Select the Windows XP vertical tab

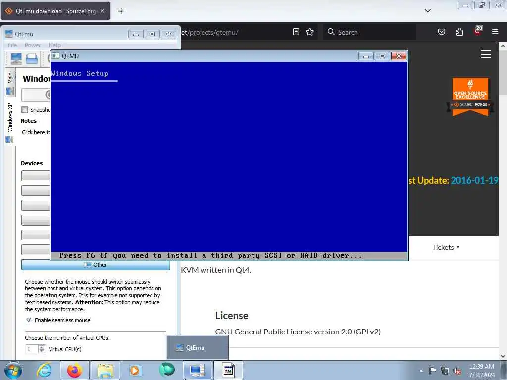coord(10,122)
